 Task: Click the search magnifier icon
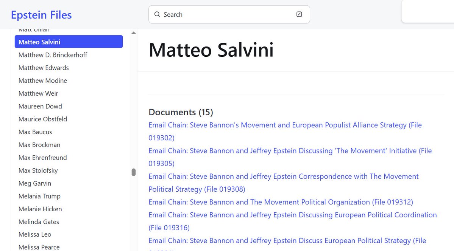[x=157, y=14]
